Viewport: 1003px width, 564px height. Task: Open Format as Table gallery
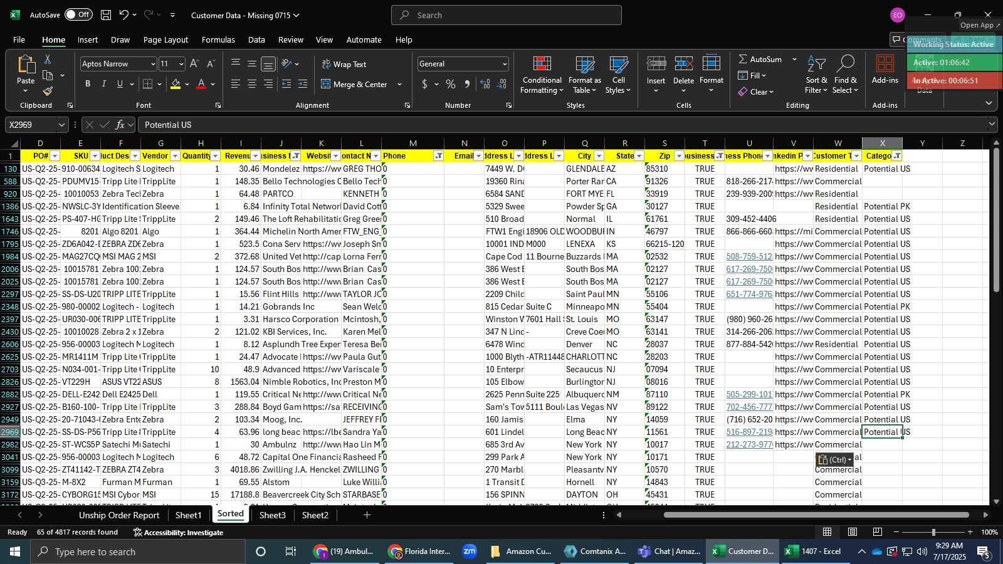pyautogui.click(x=584, y=75)
